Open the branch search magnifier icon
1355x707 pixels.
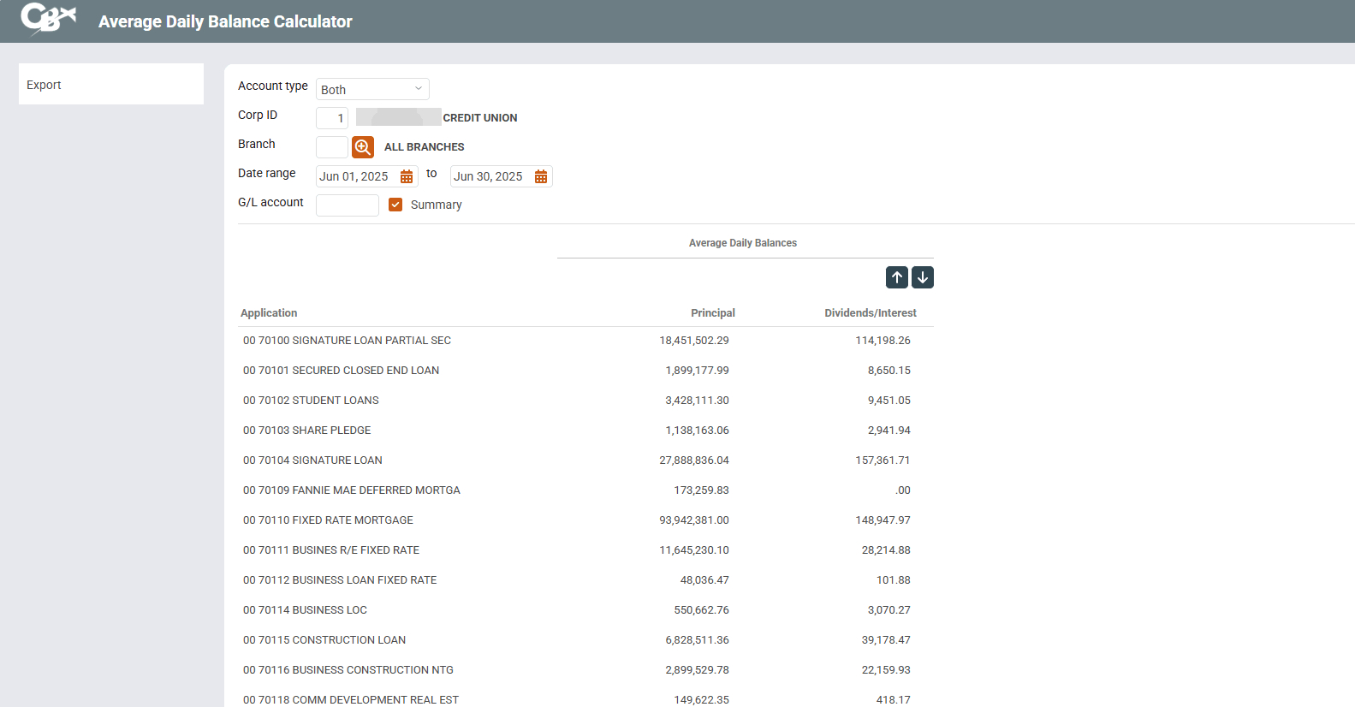[363, 147]
